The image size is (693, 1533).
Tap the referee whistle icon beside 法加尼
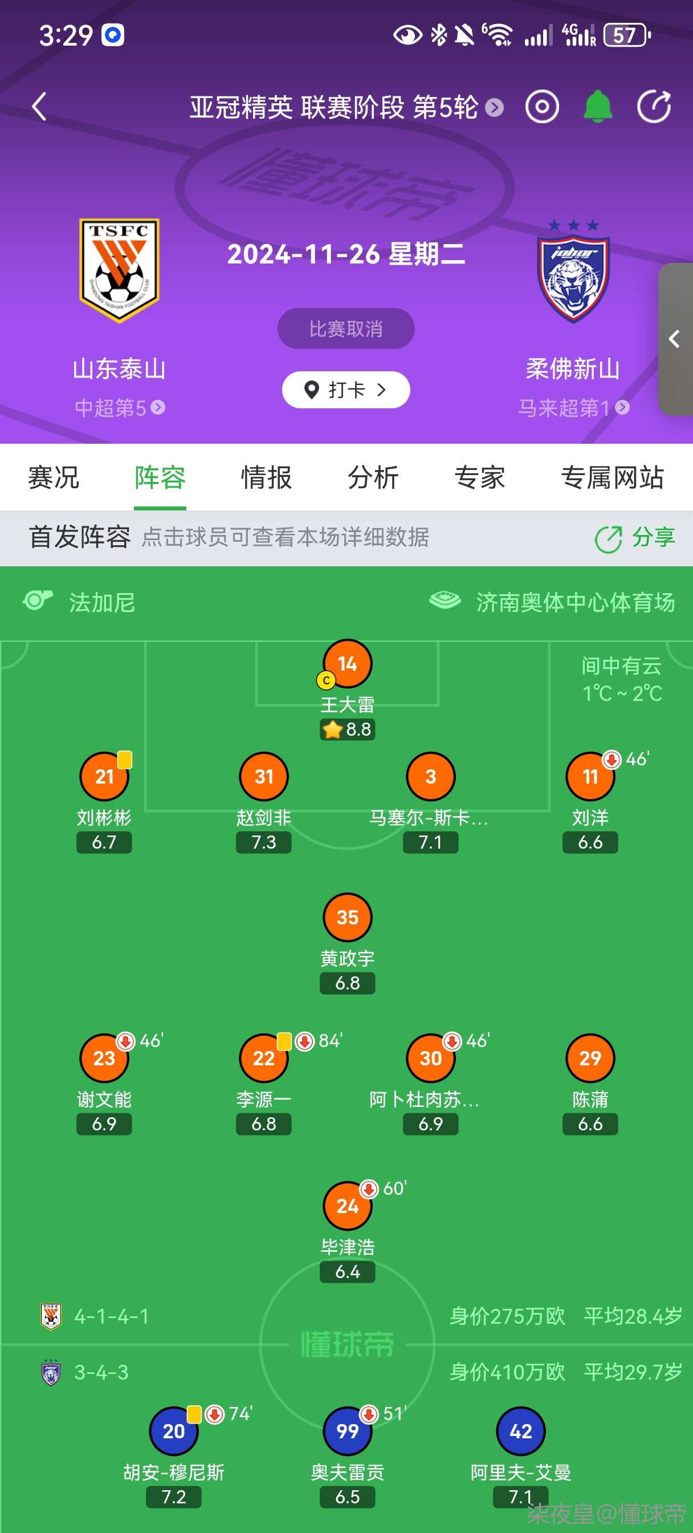pyautogui.click(x=38, y=601)
